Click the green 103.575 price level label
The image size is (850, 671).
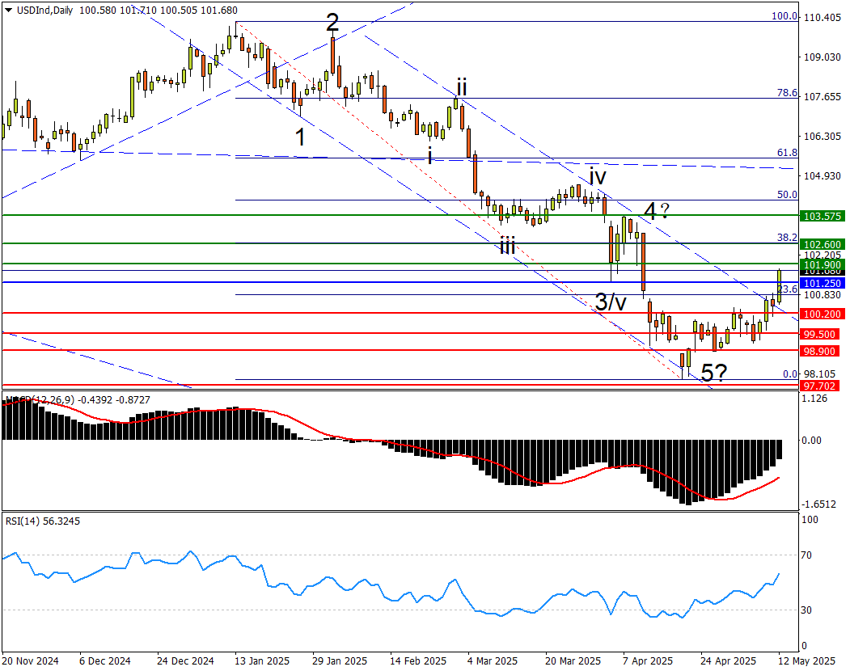tap(822, 217)
